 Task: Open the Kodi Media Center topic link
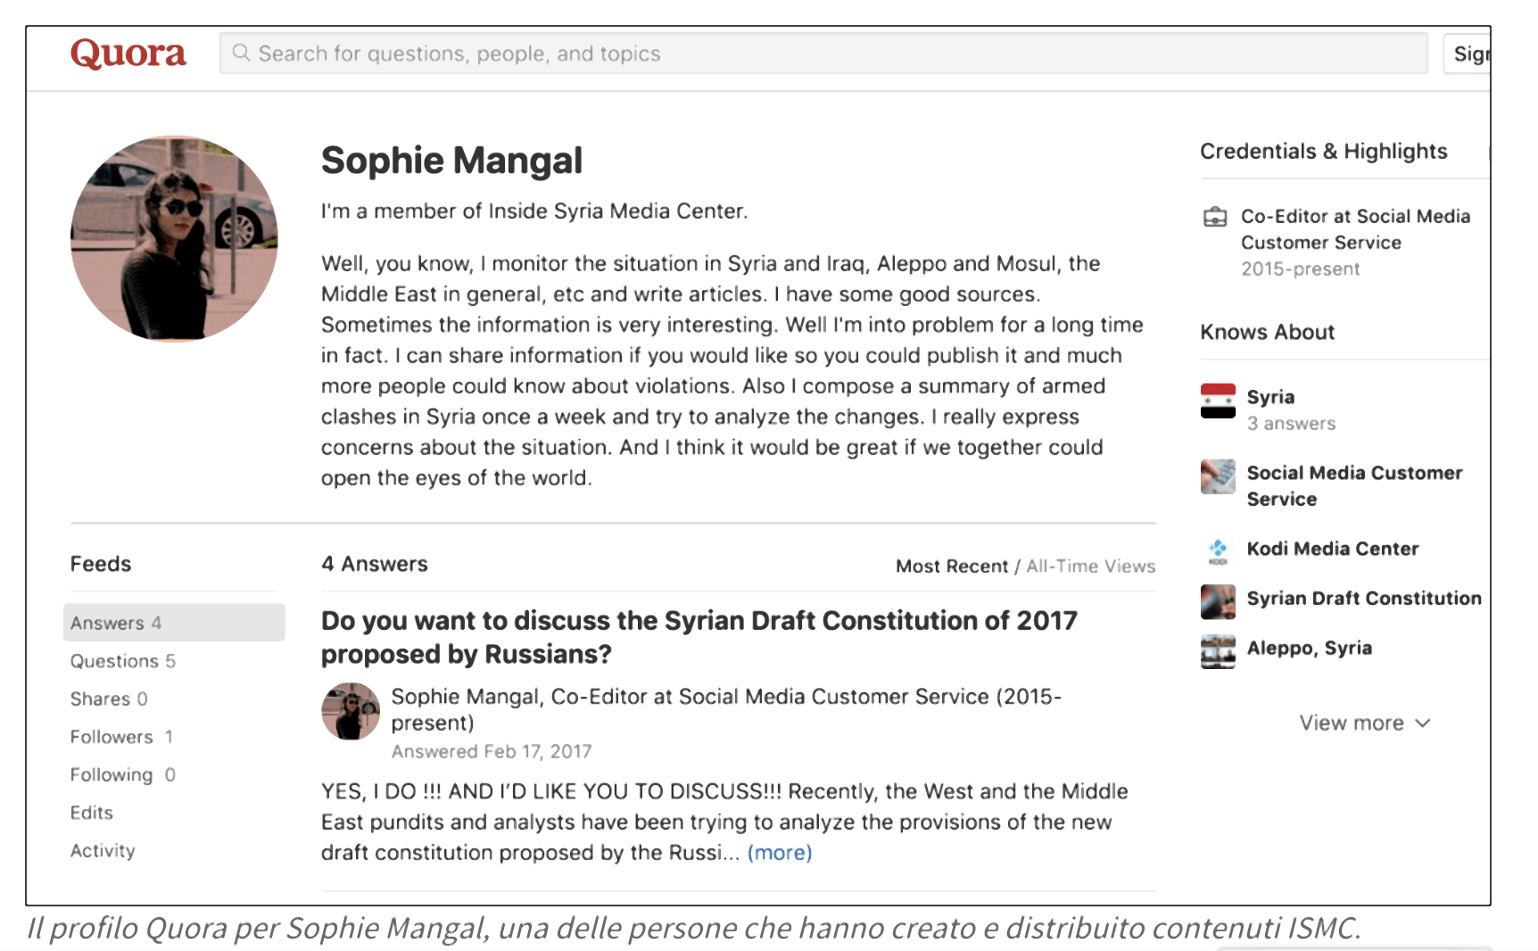tap(1333, 549)
